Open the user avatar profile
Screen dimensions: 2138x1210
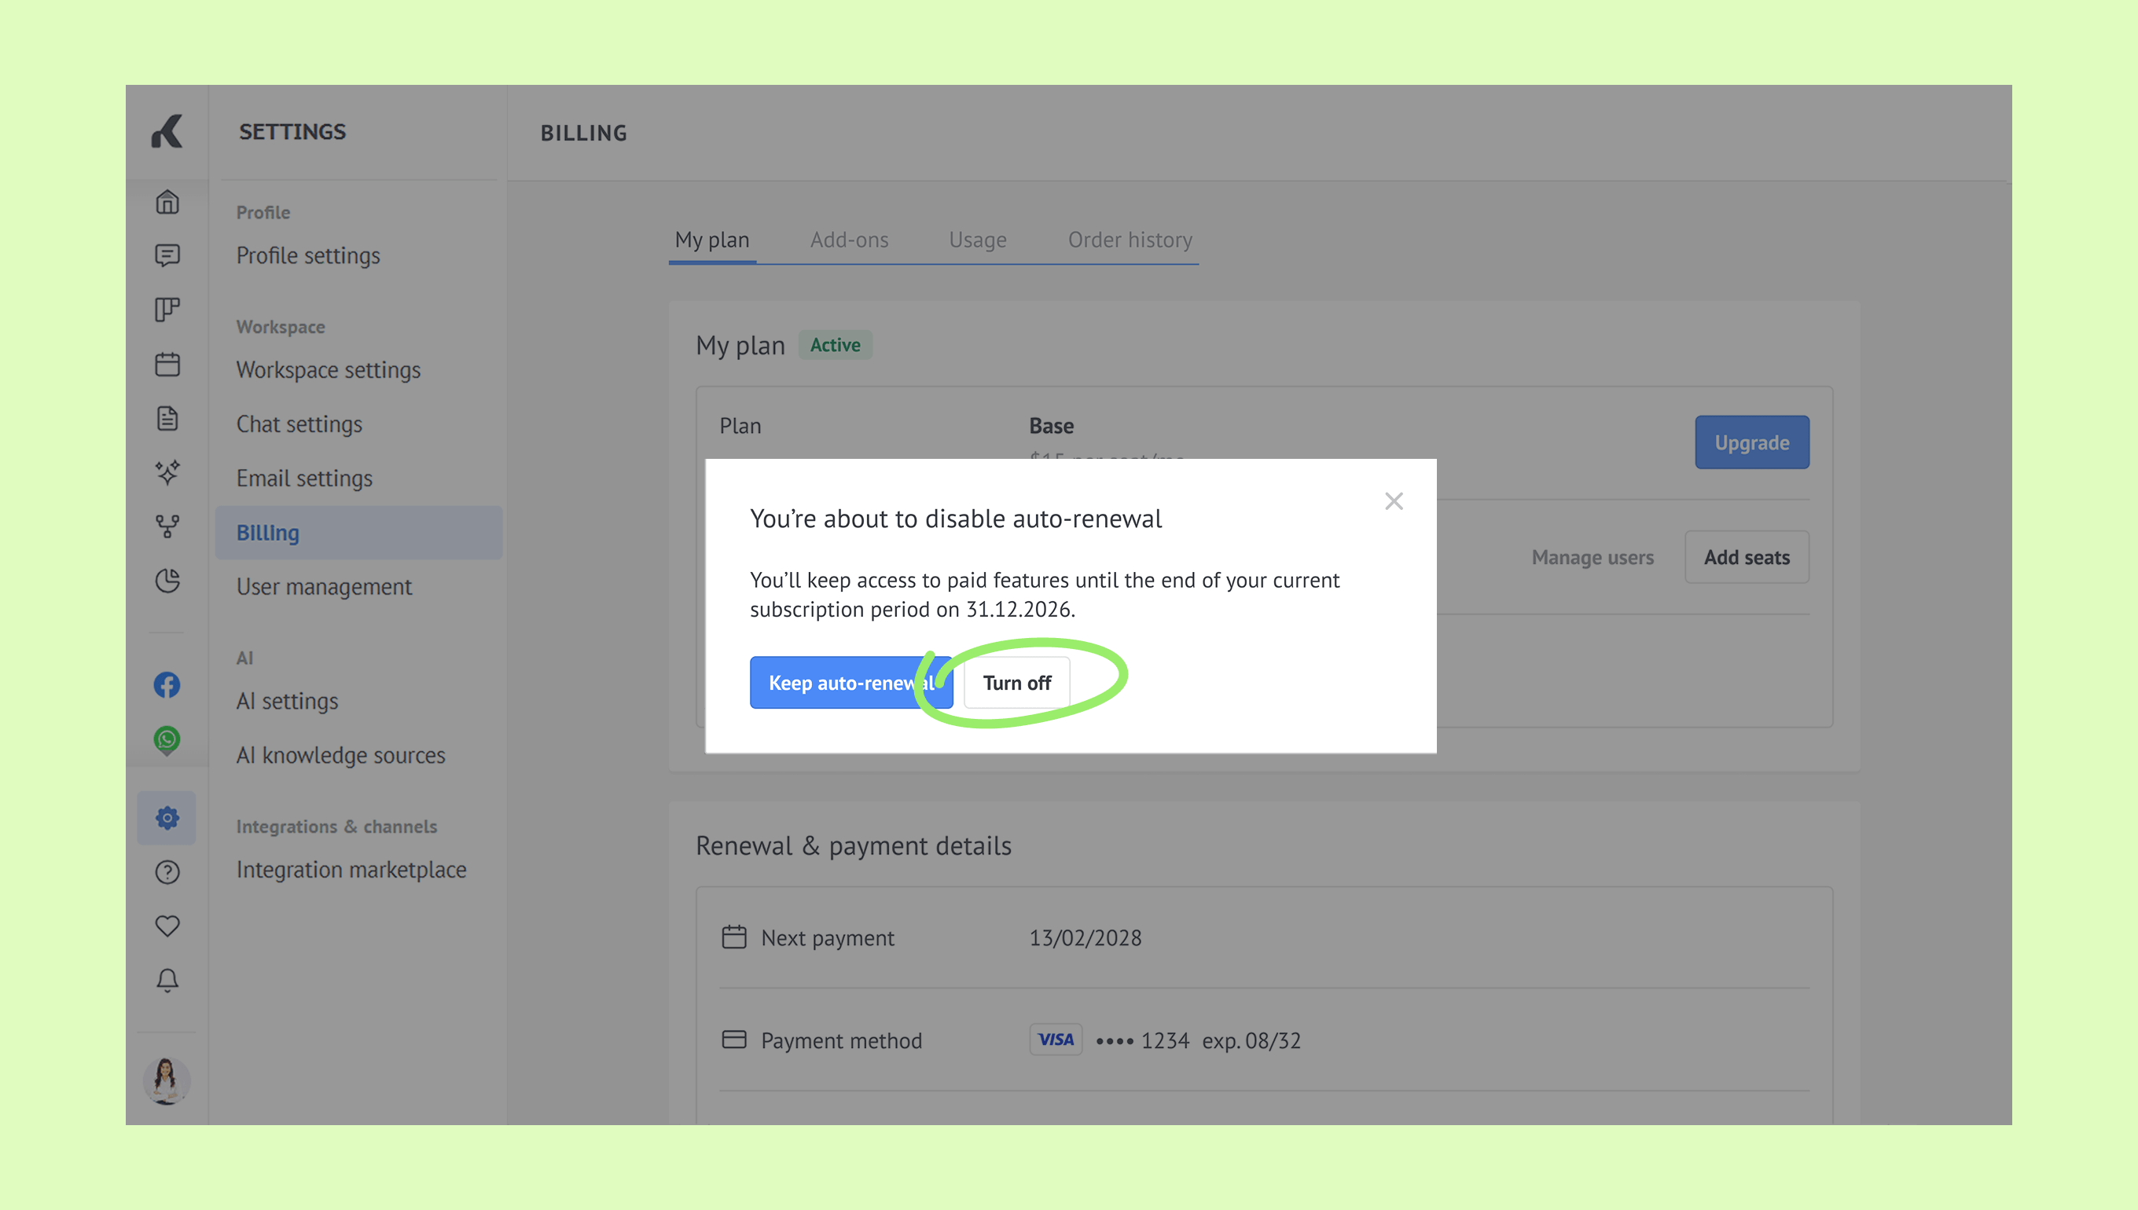(167, 1080)
